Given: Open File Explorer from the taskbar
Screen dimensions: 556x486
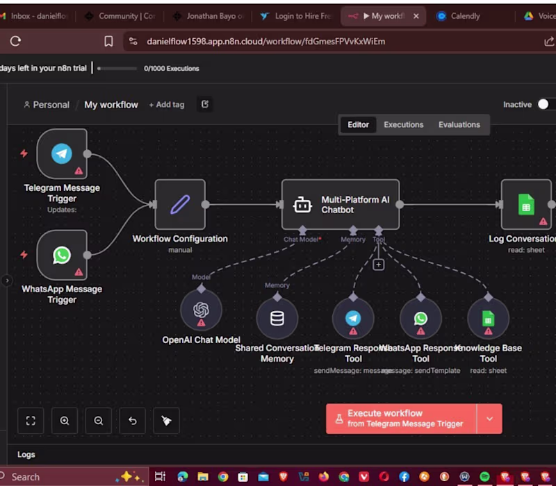Looking at the screenshot, I should pyautogui.click(x=202, y=477).
